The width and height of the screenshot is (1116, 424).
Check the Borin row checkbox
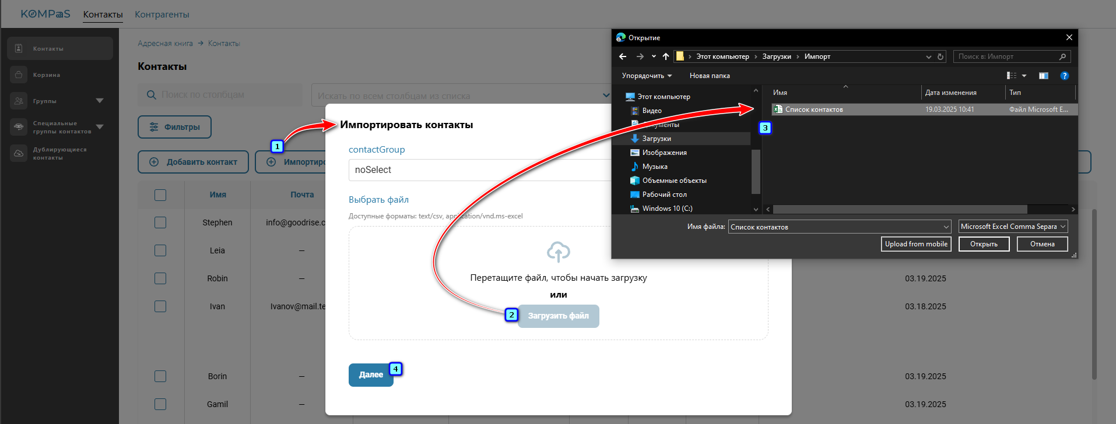160,376
